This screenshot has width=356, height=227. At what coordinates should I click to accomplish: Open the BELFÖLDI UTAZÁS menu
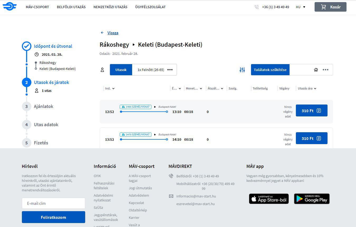[x=71, y=7]
